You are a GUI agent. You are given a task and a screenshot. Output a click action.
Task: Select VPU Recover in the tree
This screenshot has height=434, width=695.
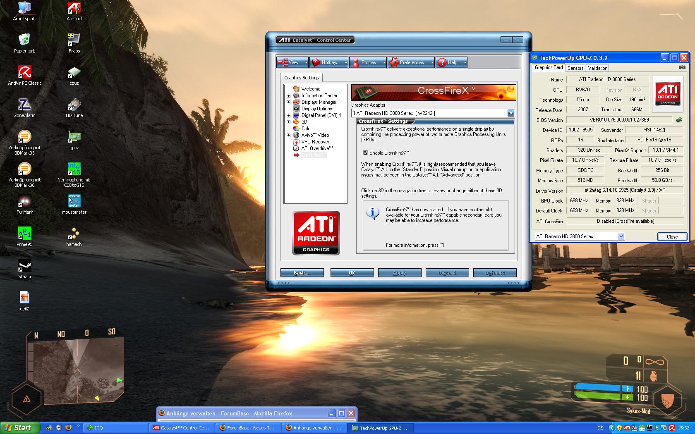[x=315, y=142]
